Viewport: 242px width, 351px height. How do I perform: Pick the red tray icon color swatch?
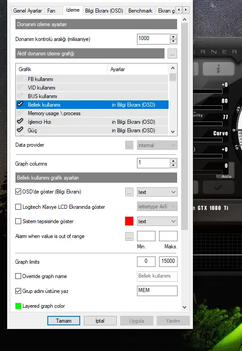(129, 221)
